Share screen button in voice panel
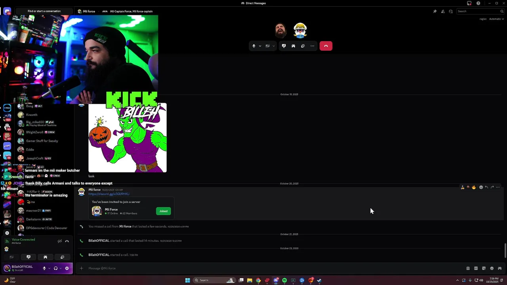 pos(28,257)
